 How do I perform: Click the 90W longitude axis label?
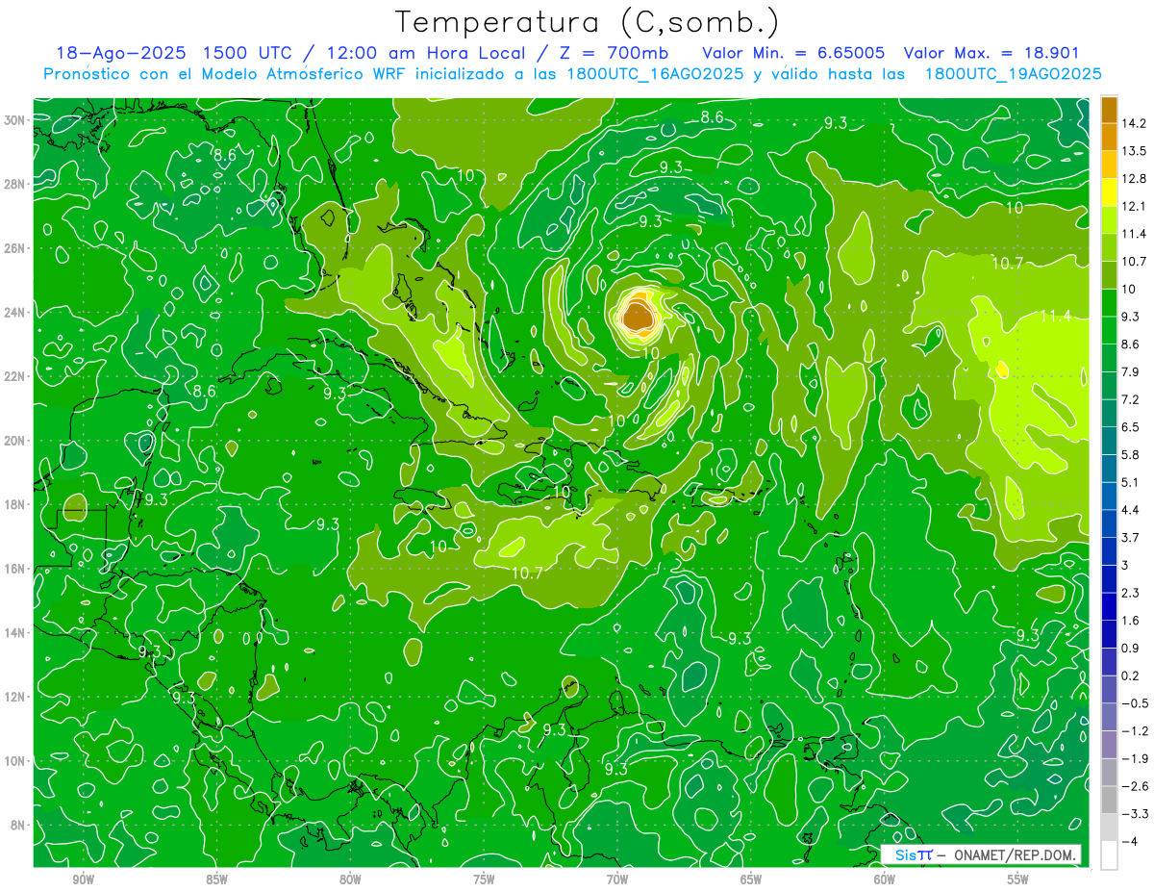[x=83, y=880]
